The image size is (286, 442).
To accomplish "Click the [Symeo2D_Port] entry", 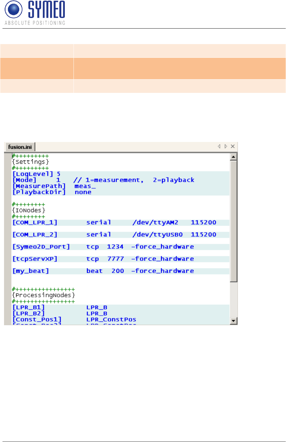I will click(41, 247).
